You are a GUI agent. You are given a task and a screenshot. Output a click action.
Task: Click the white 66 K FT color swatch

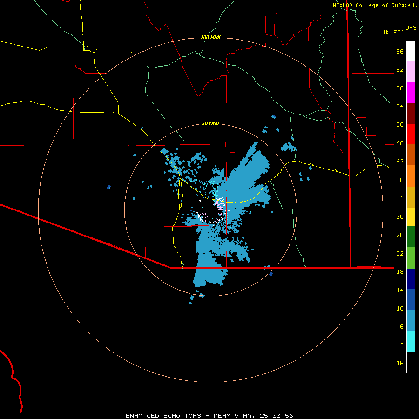tap(411, 51)
